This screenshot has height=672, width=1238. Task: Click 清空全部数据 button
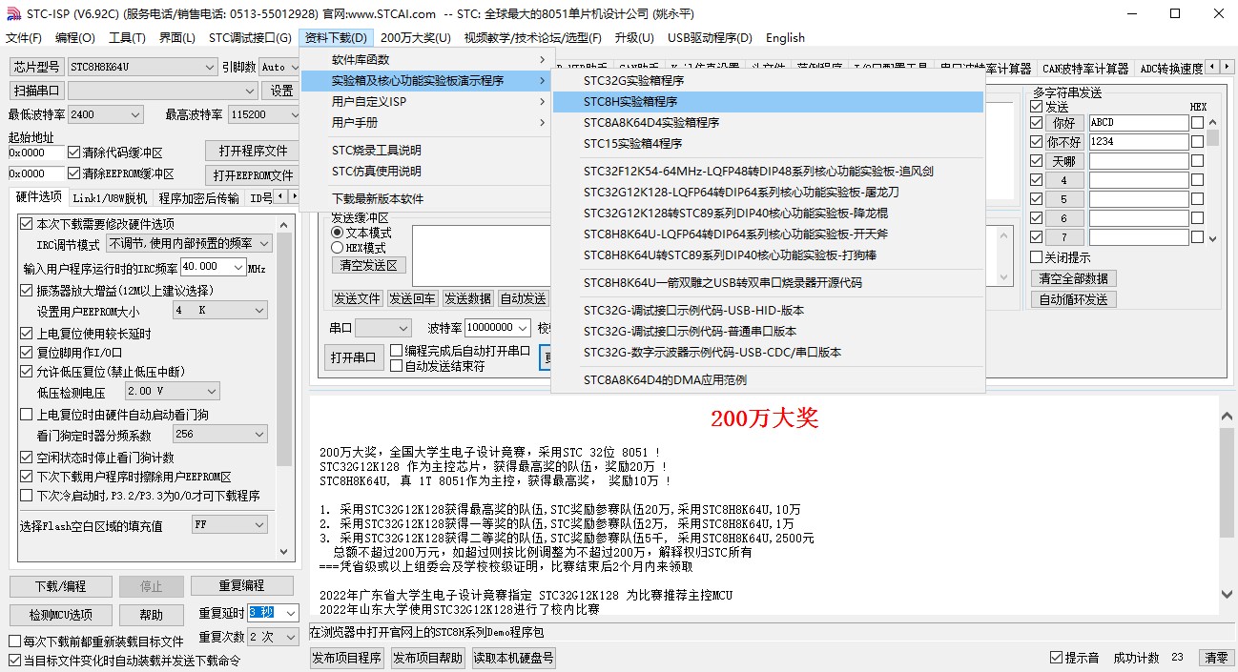point(1073,278)
